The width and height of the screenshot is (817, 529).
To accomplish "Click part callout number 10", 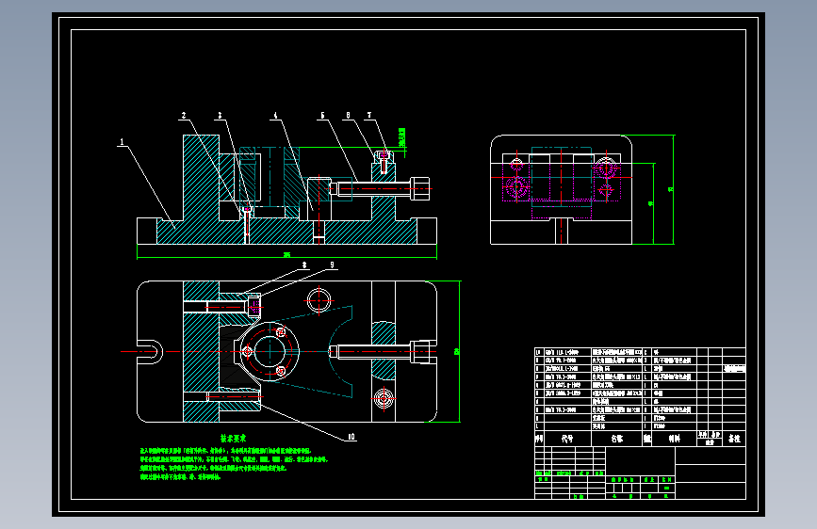I will [x=351, y=437].
